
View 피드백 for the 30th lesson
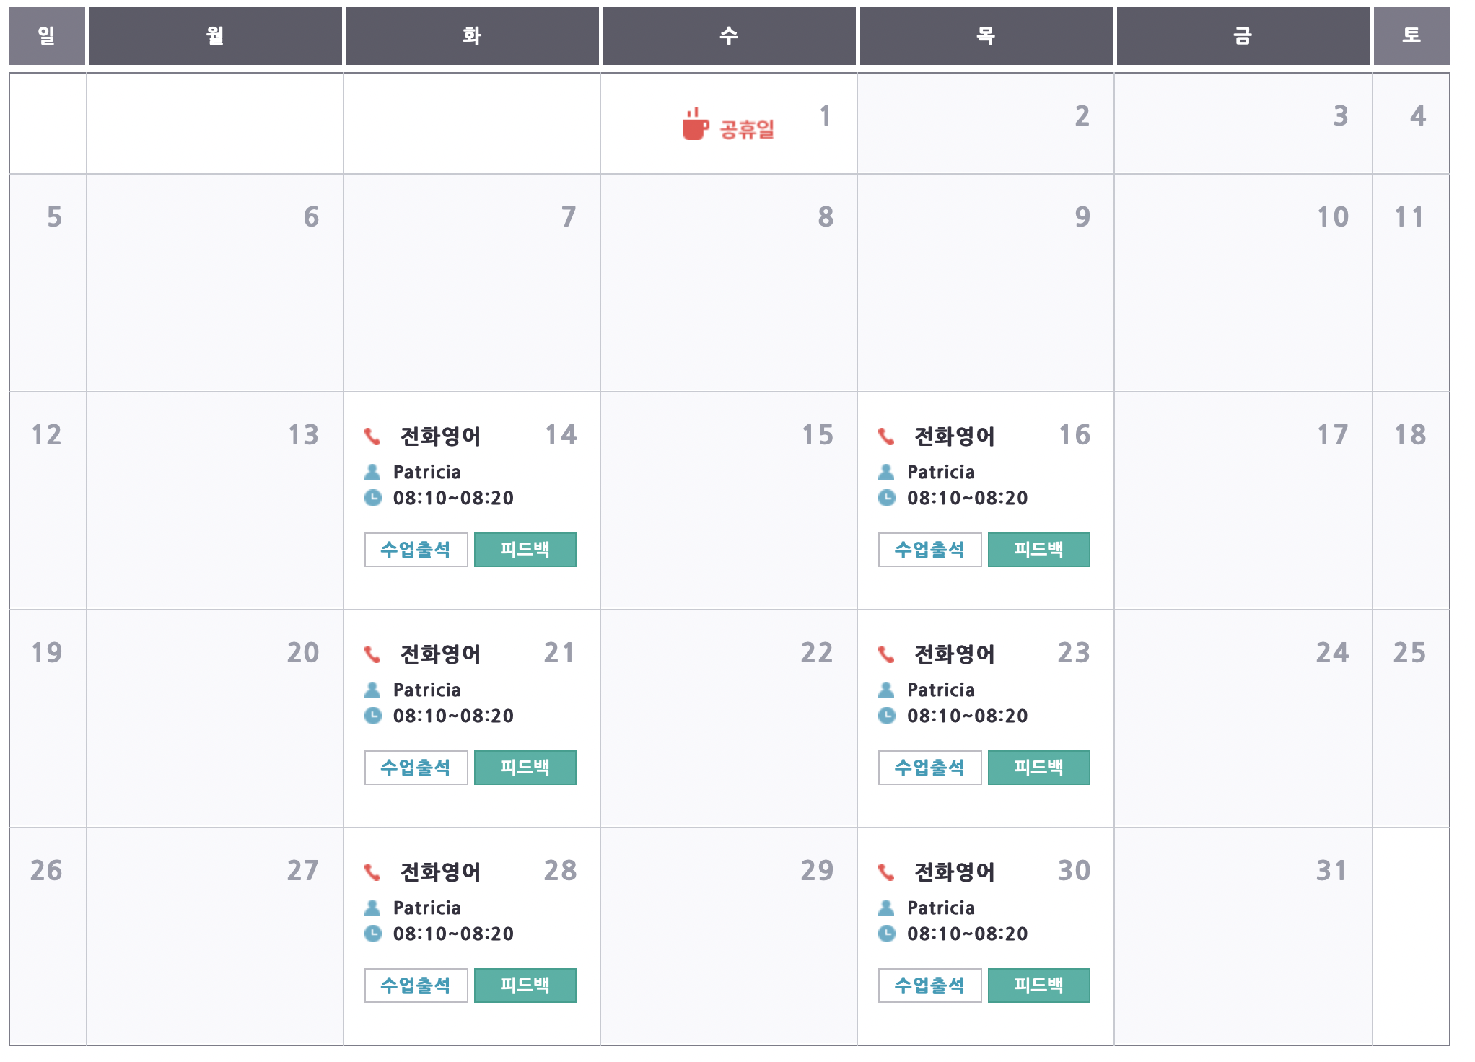coord(1039,986)
